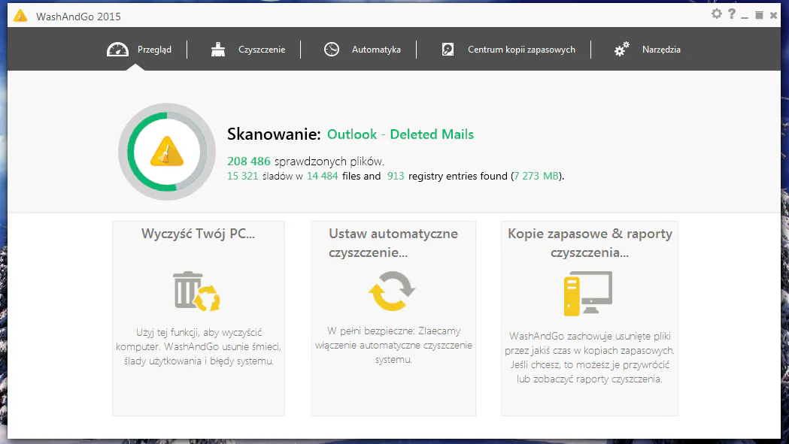The image size is (789, 444).
Task: Open Wyczyść Twój PC... card heading
Action: click(199, 234)
